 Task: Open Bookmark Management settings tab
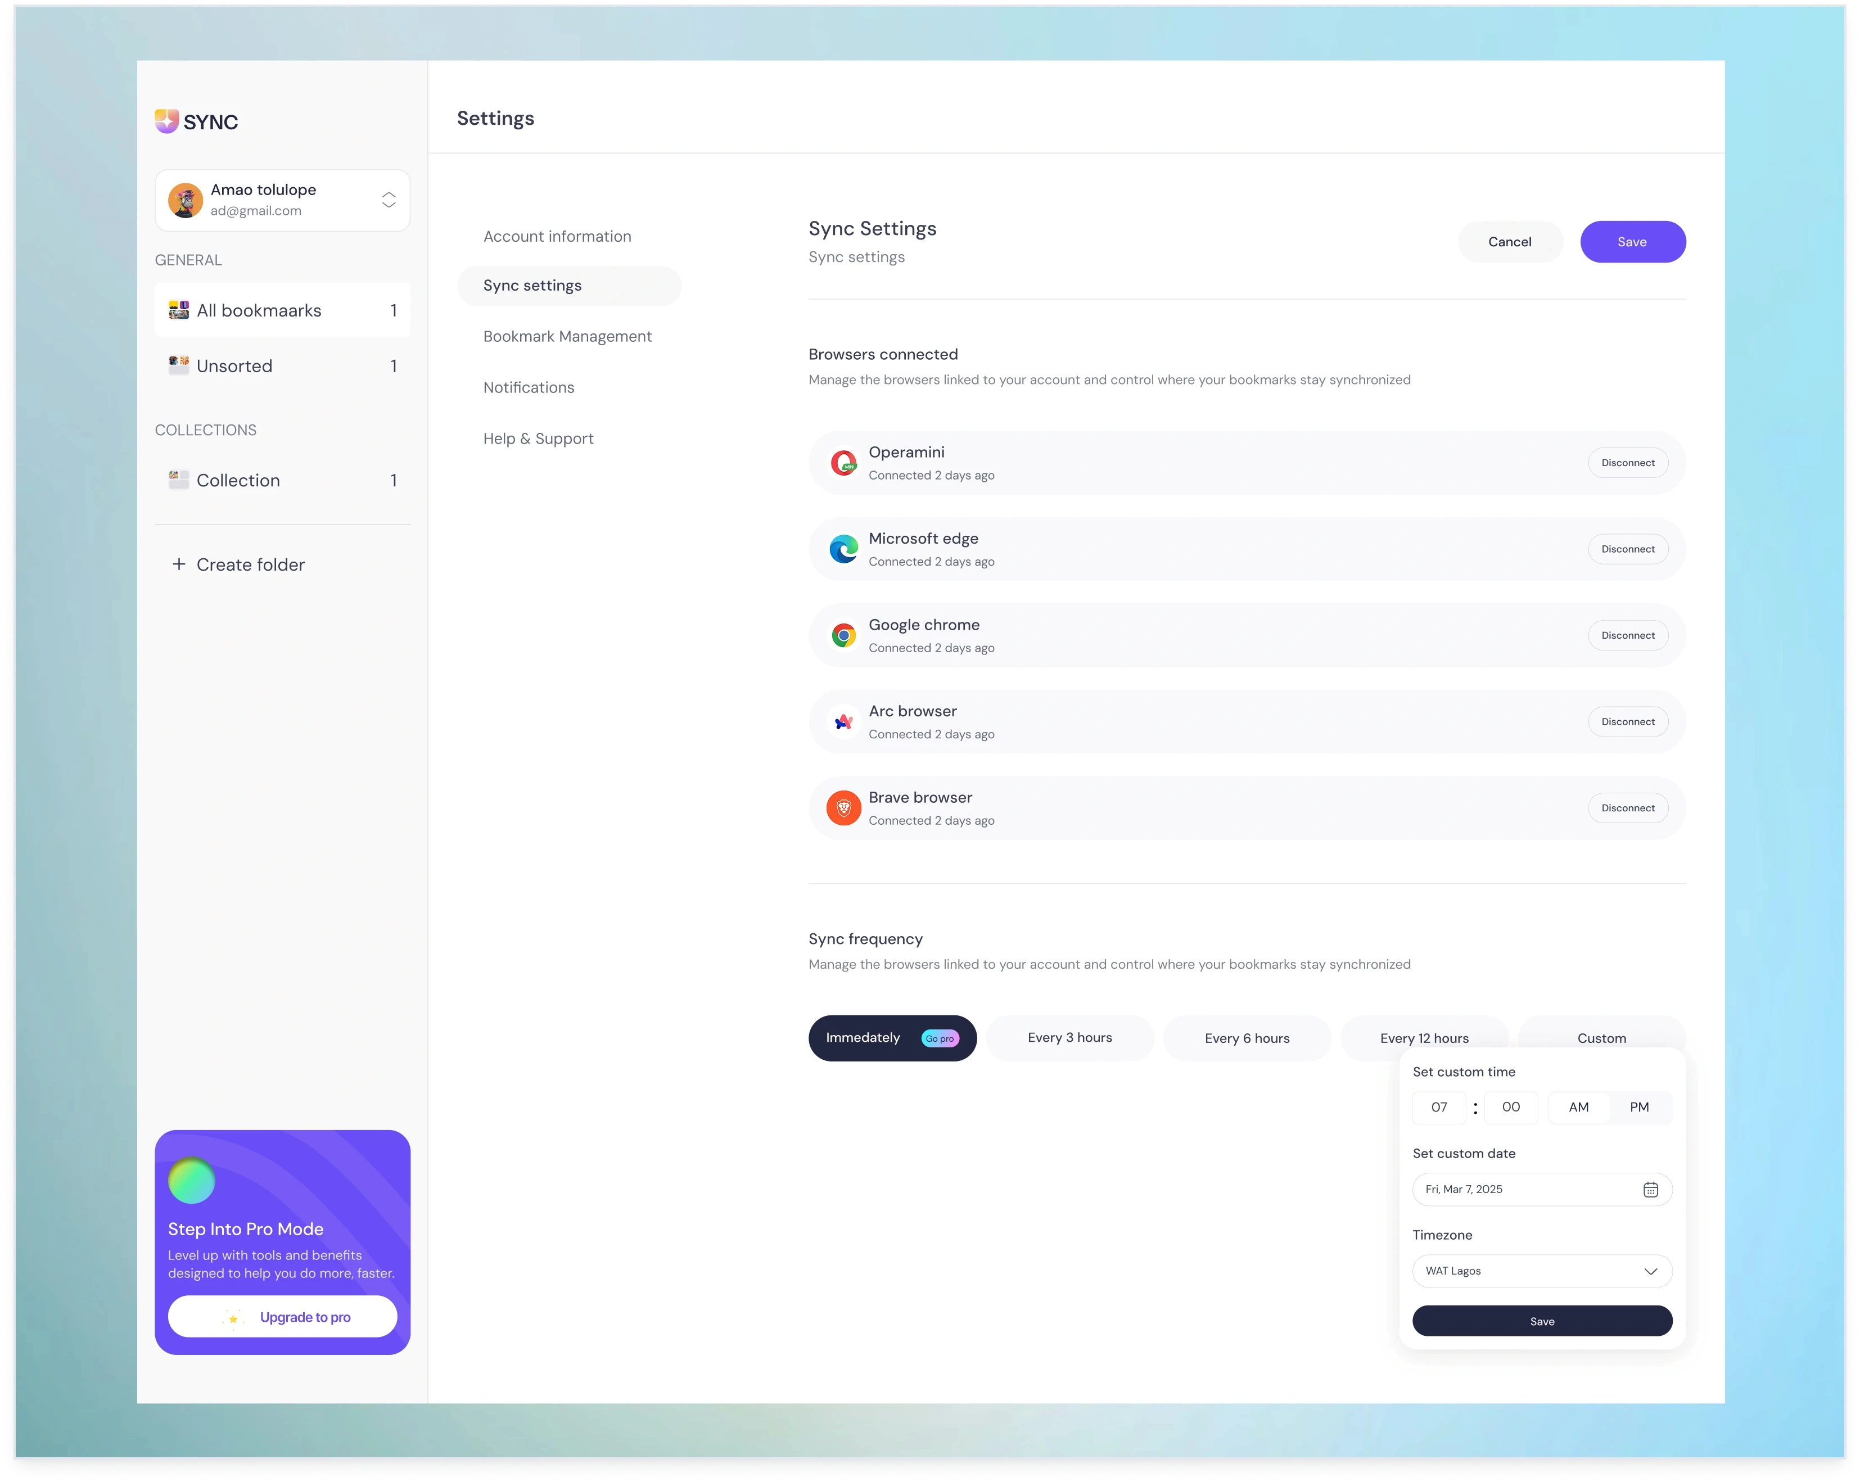567,336
